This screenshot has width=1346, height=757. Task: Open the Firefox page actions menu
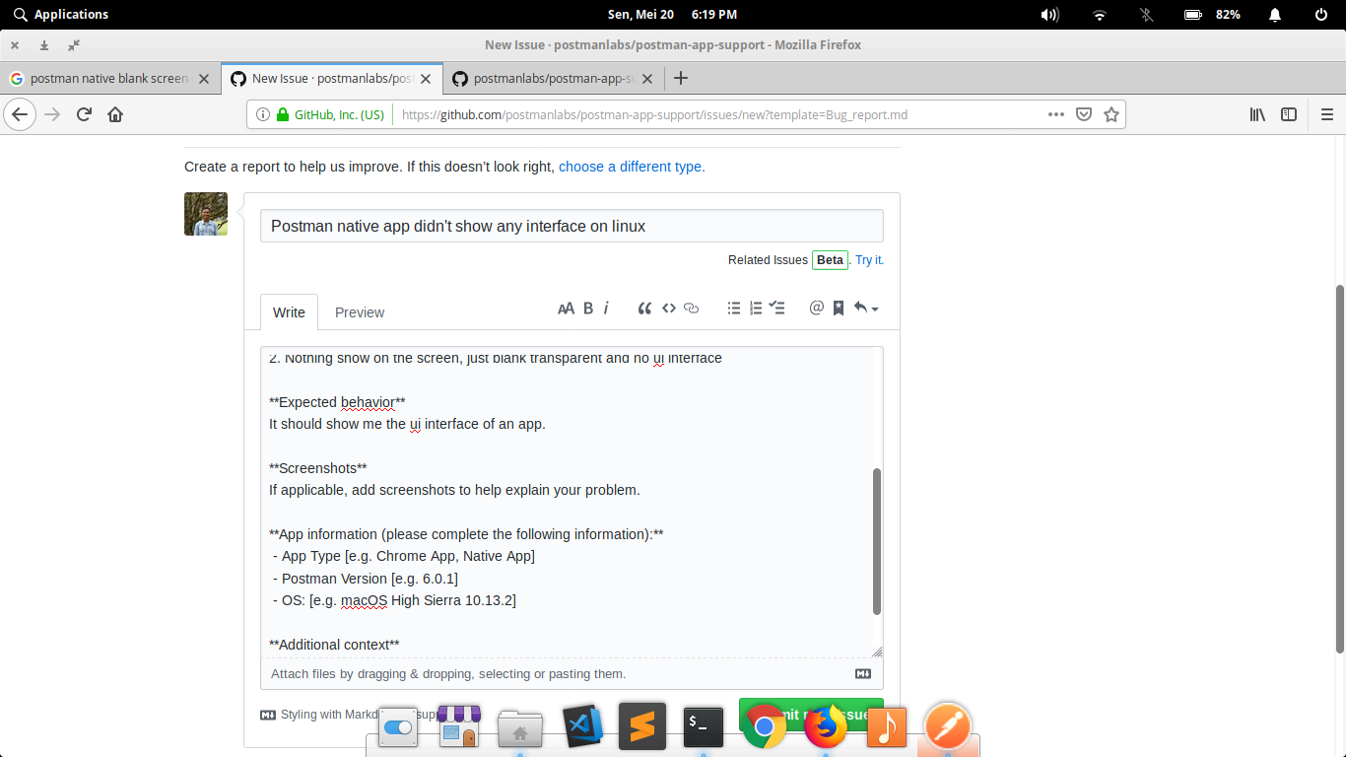tap(1055, 114)
